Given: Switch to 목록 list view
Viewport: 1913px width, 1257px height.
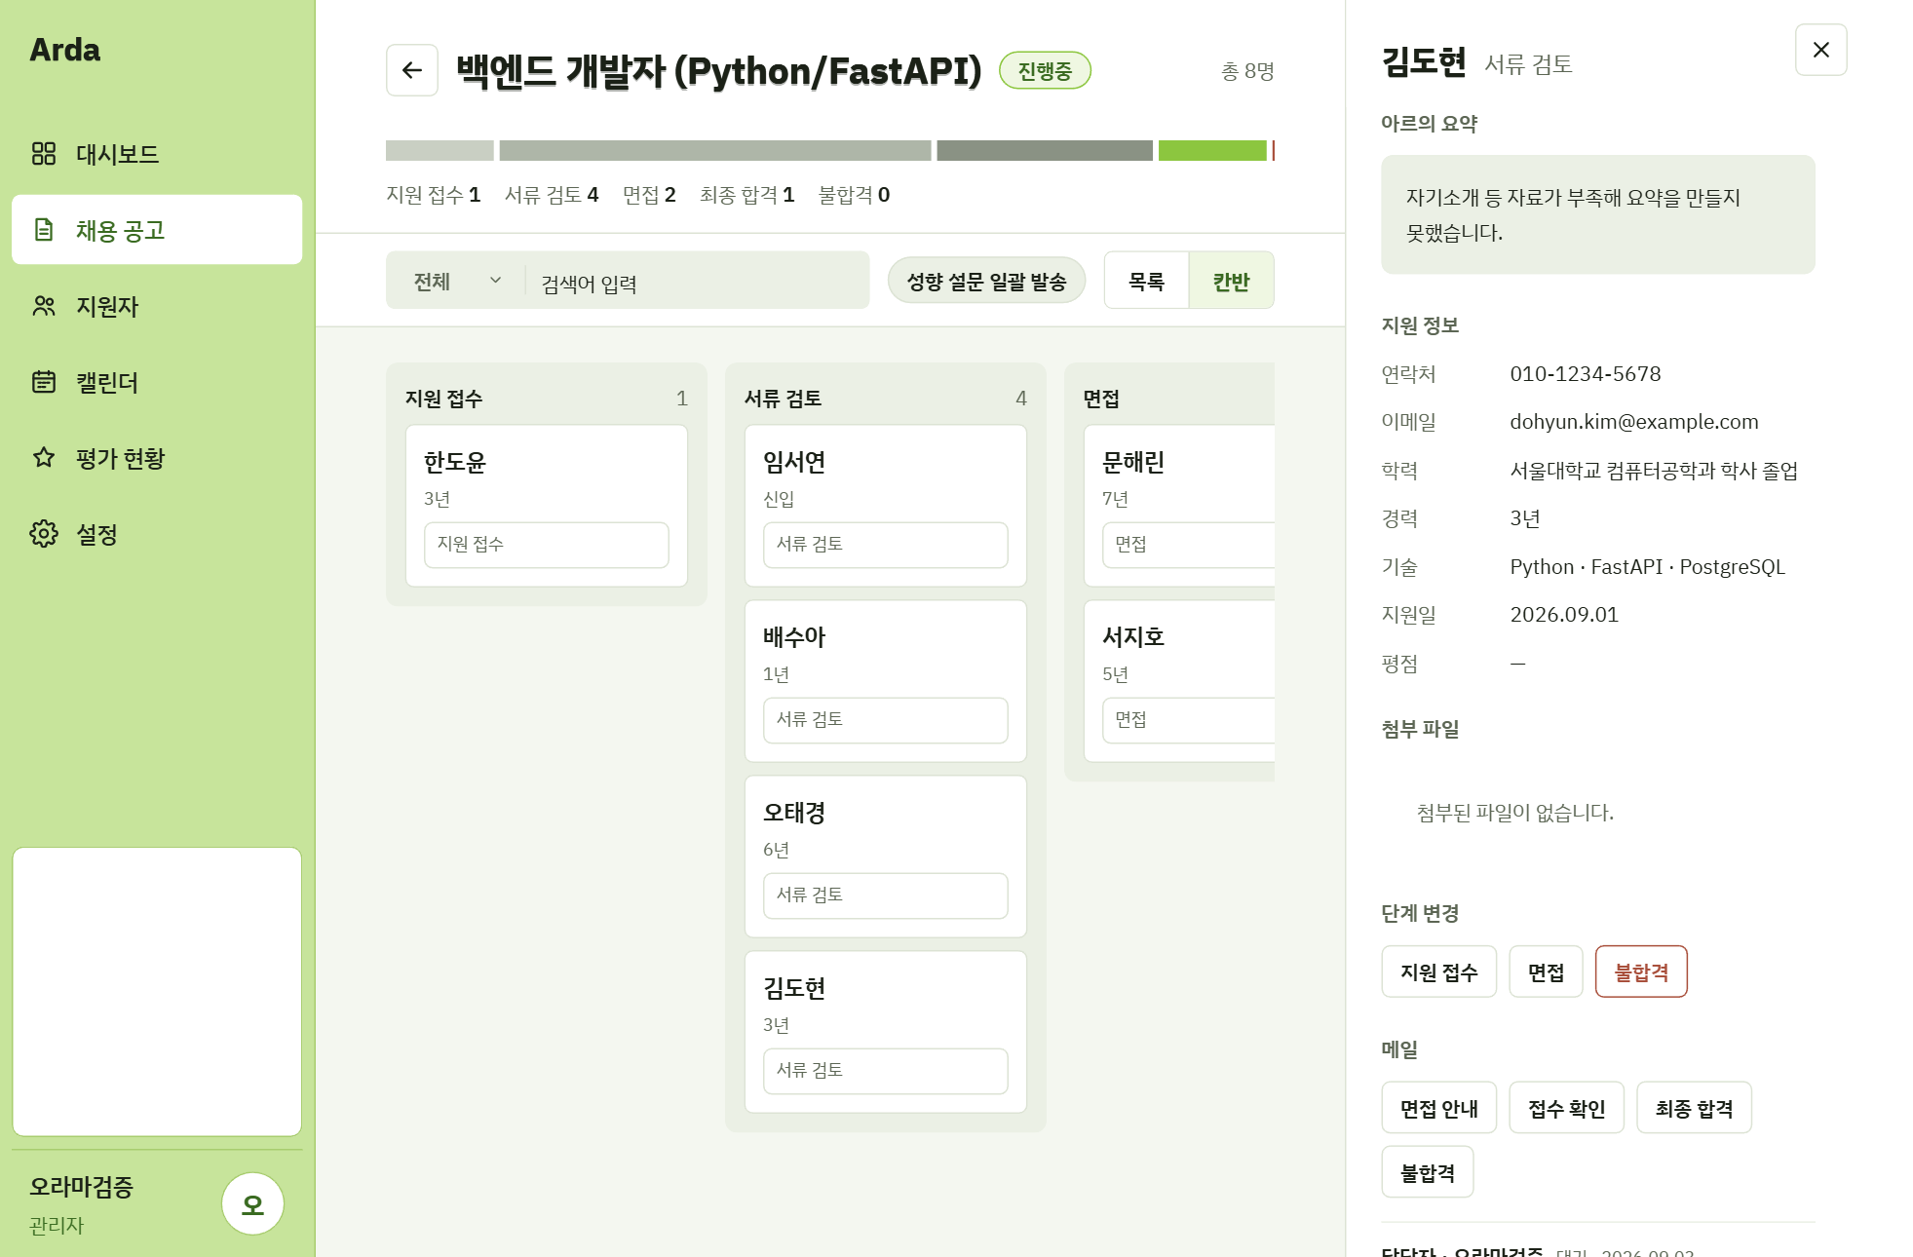Looking at the screenshot, I should pos(1146,281).
